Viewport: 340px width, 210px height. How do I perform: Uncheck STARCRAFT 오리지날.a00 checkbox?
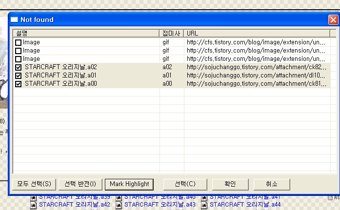click(18, 84)
